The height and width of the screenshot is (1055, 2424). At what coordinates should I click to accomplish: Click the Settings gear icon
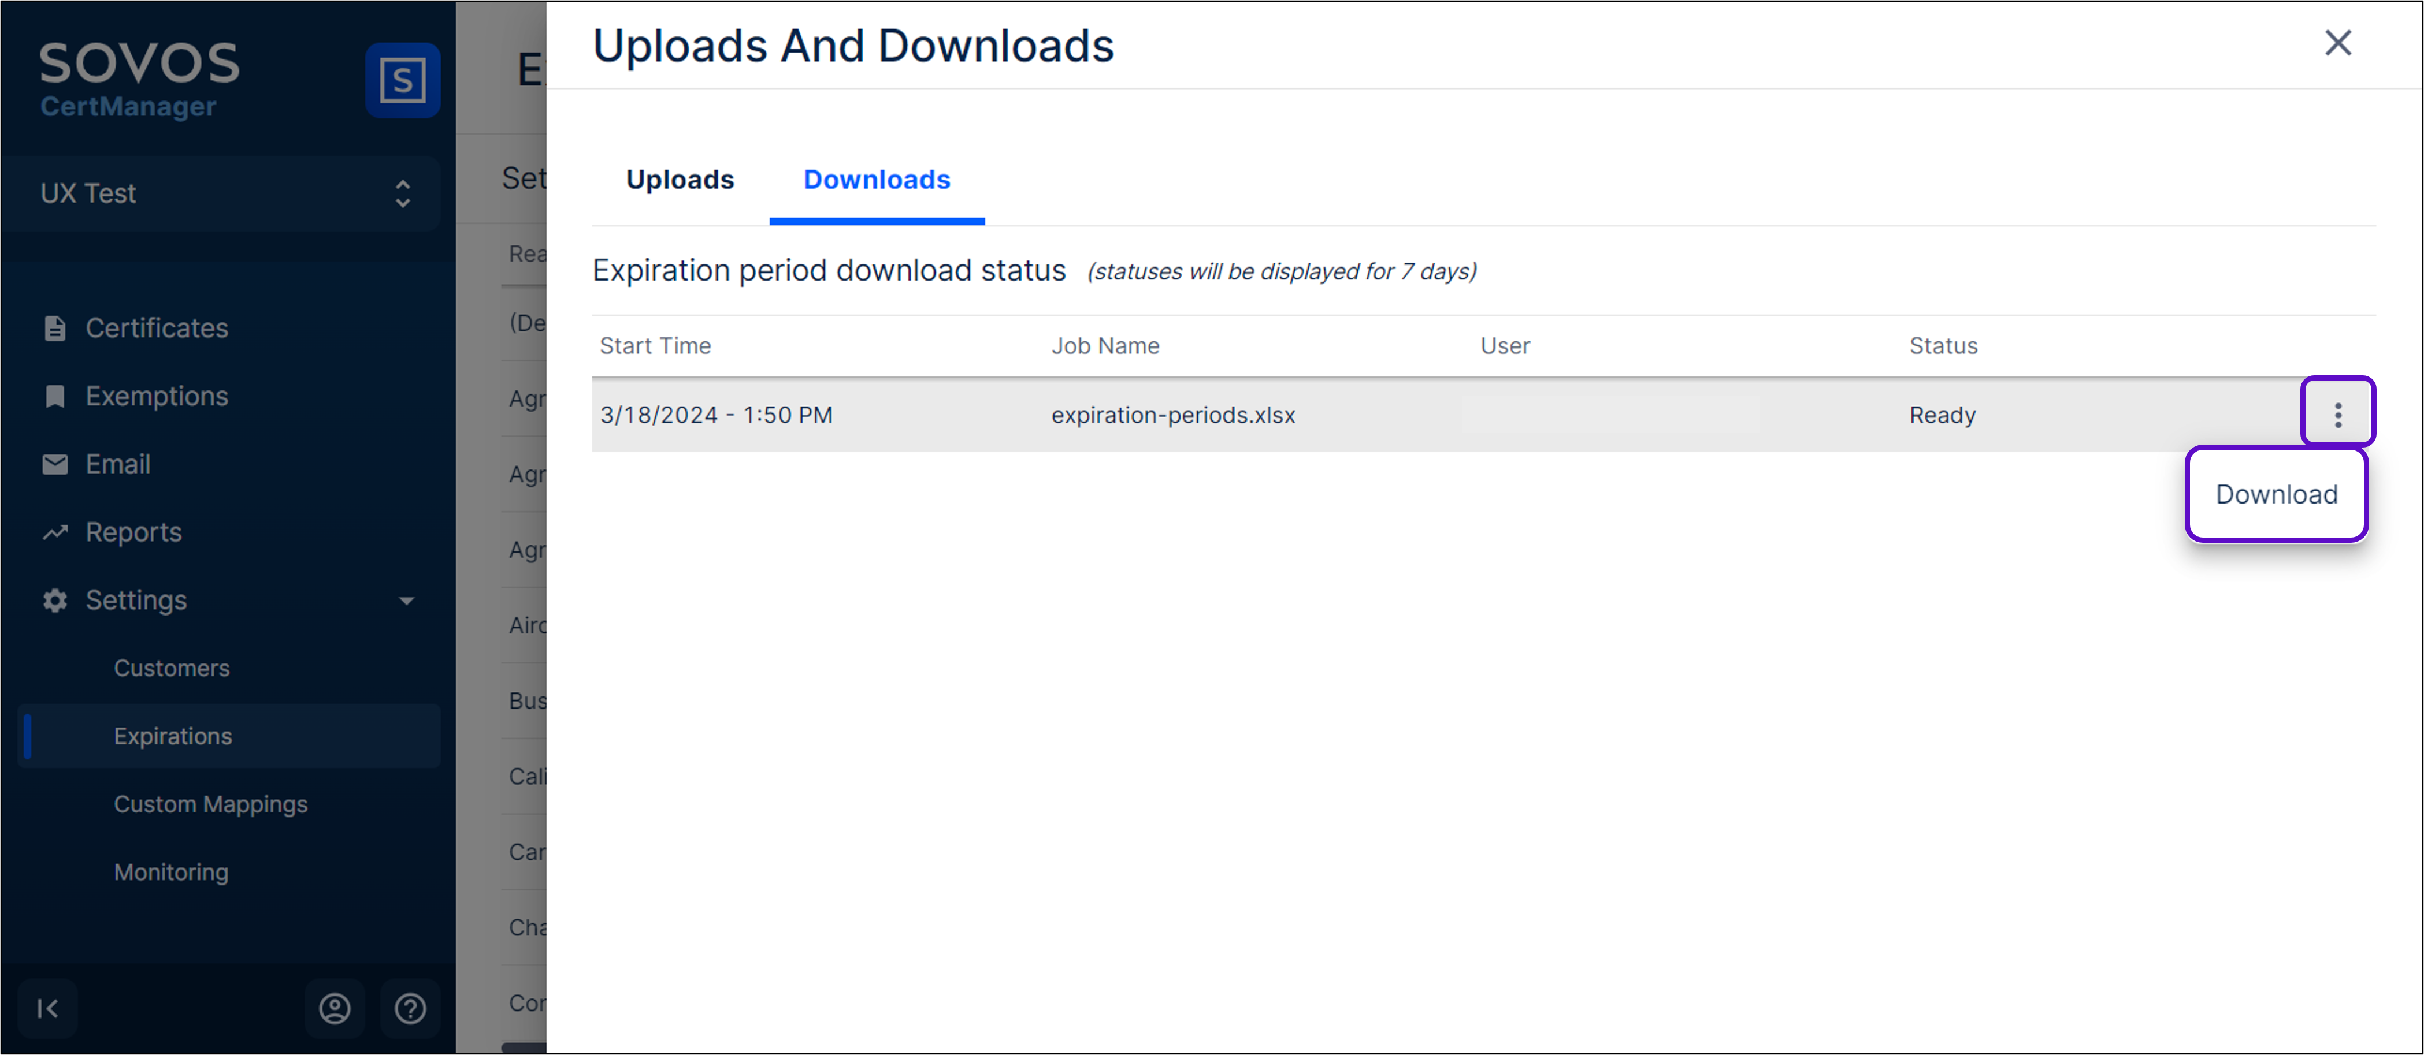point(54,600)
